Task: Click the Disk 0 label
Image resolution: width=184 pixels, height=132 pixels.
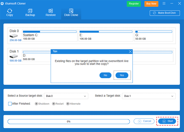Action: coord(14,31)
